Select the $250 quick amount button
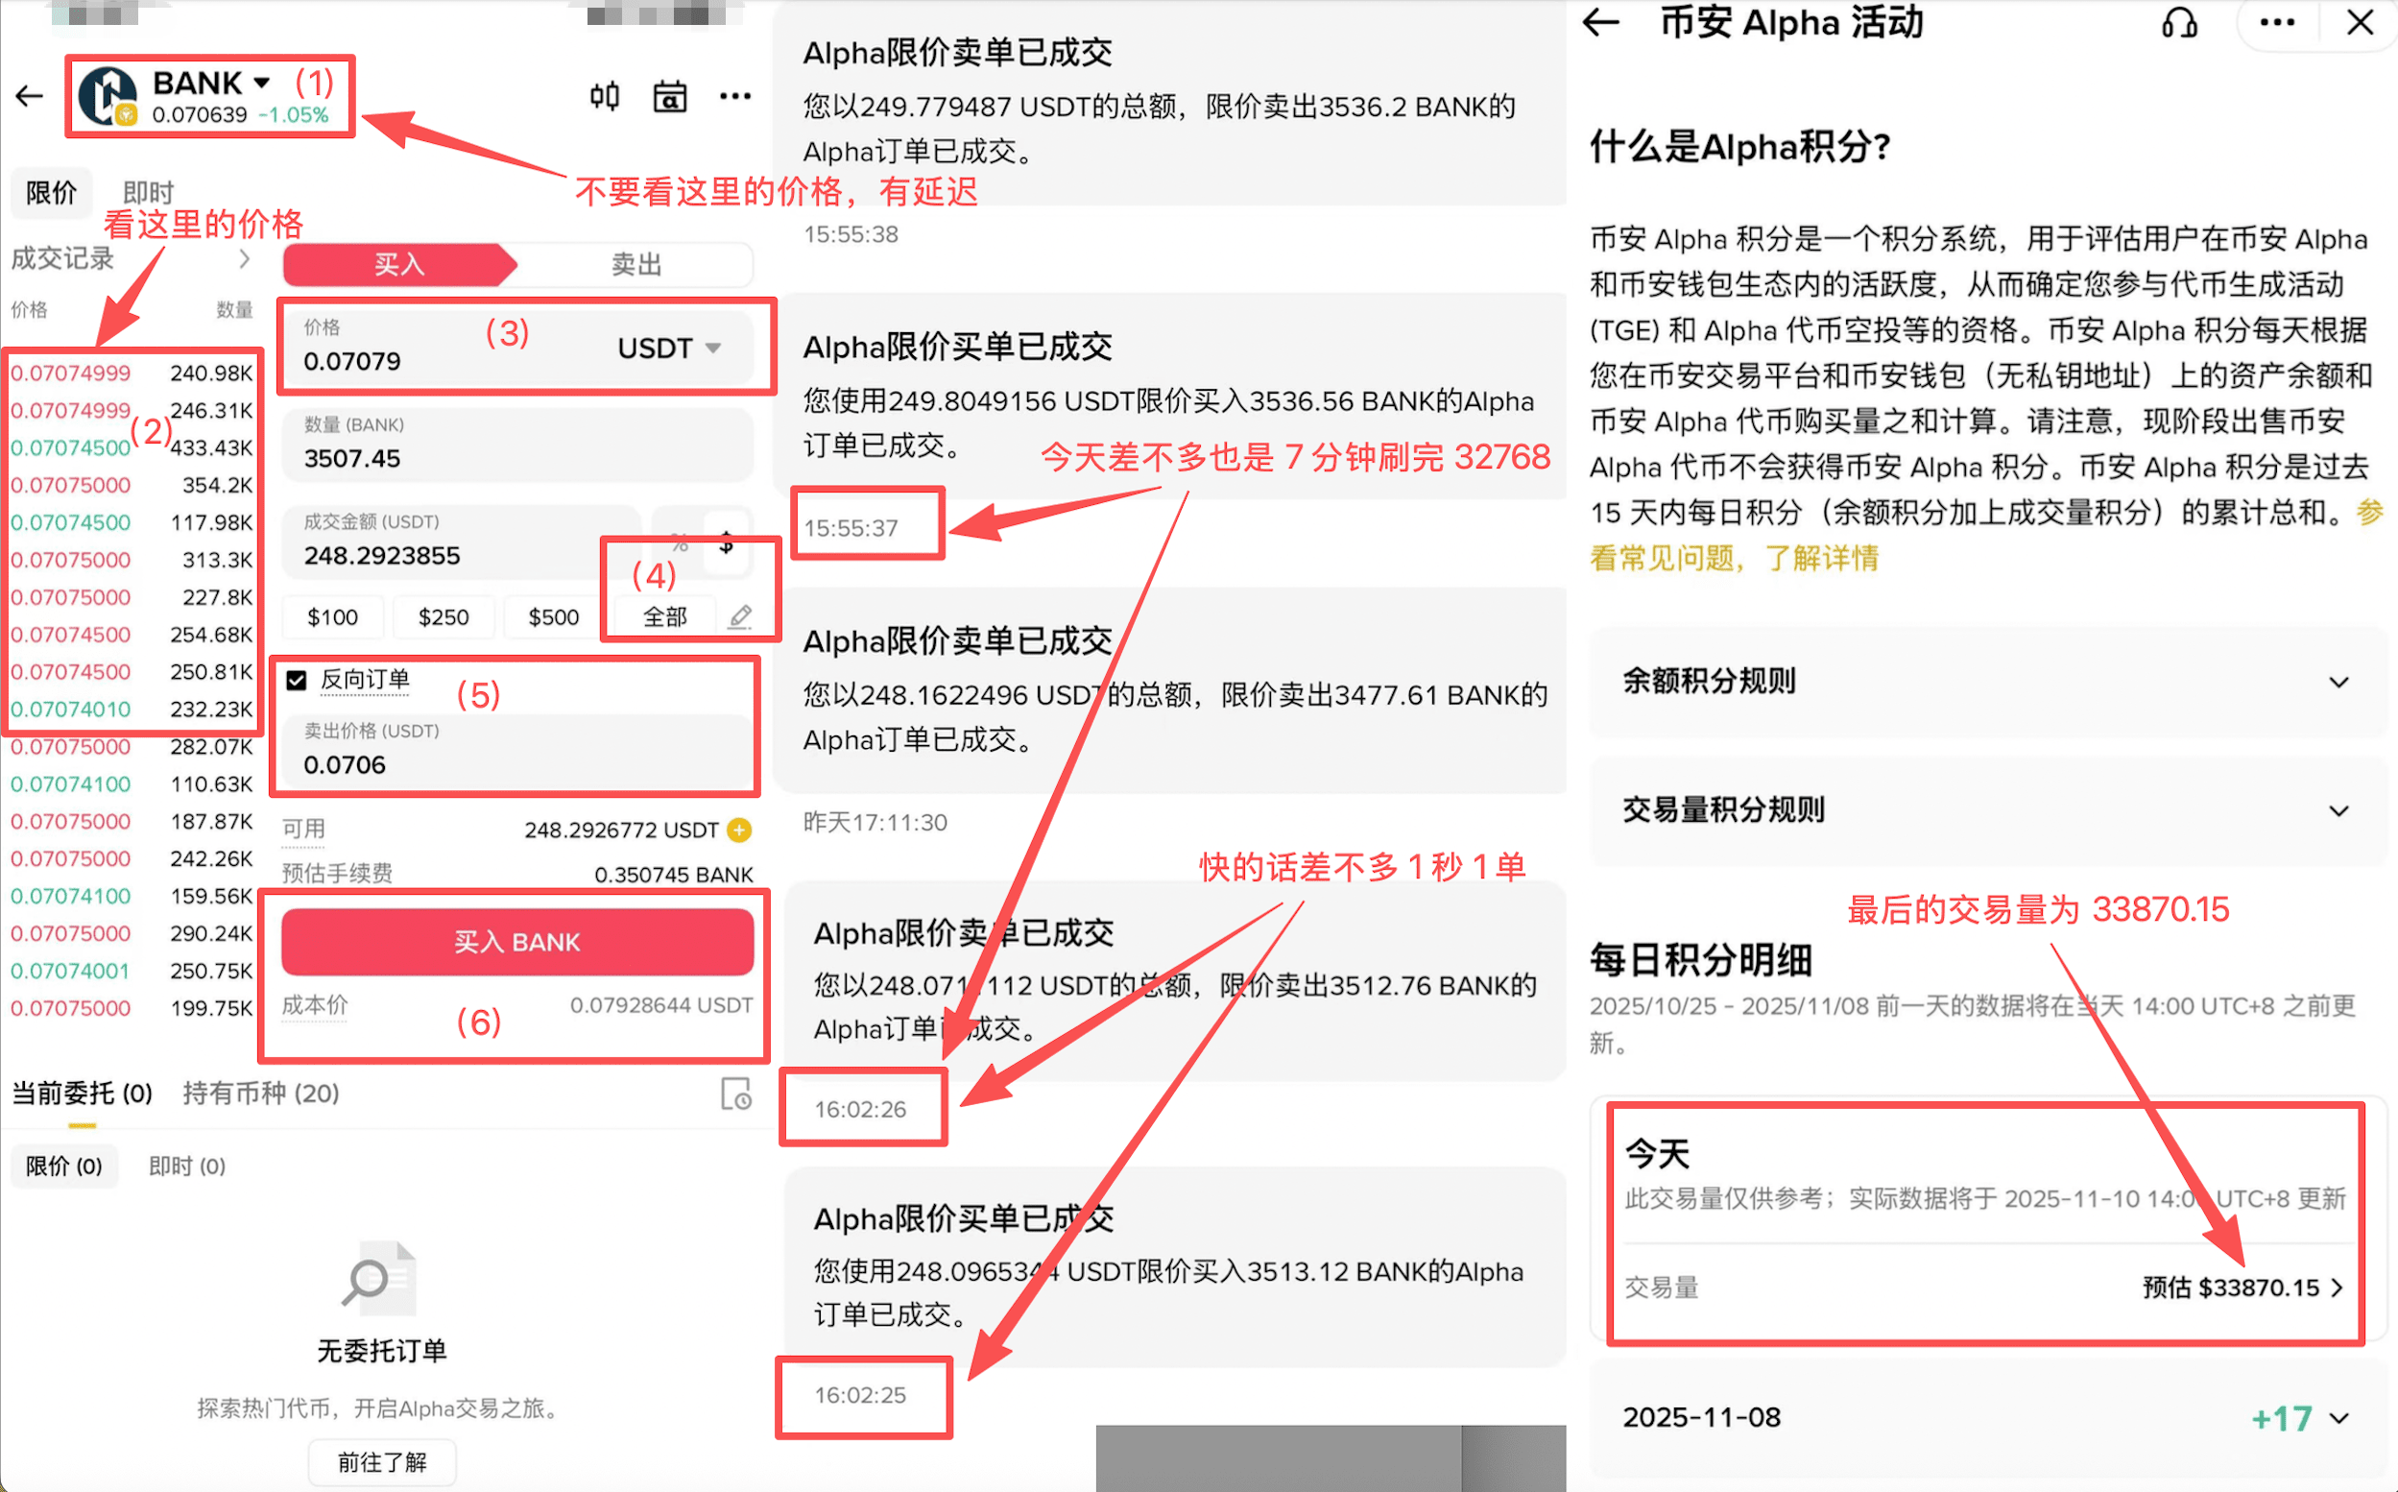Image resolution: width=2398 pixels, height=1492 pixels. 443,617
